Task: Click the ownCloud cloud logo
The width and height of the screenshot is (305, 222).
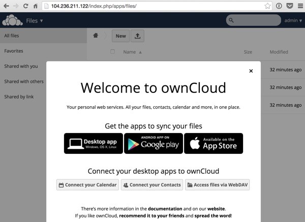Action: click(x=12, y=20)
